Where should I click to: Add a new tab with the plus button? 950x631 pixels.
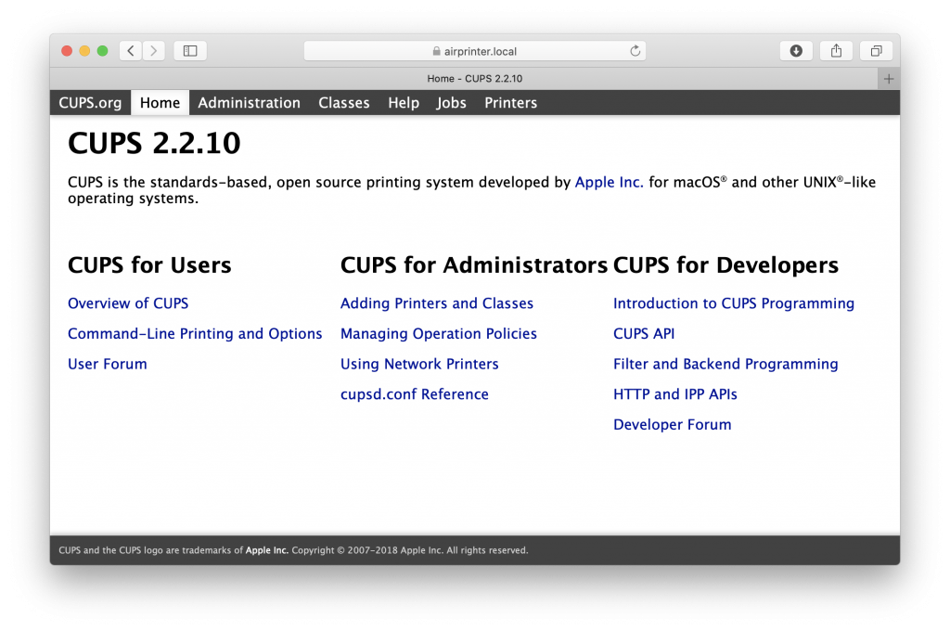(889, 79)
